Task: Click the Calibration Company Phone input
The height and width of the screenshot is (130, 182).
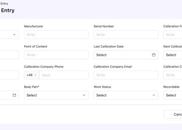Action: [64, 75]
